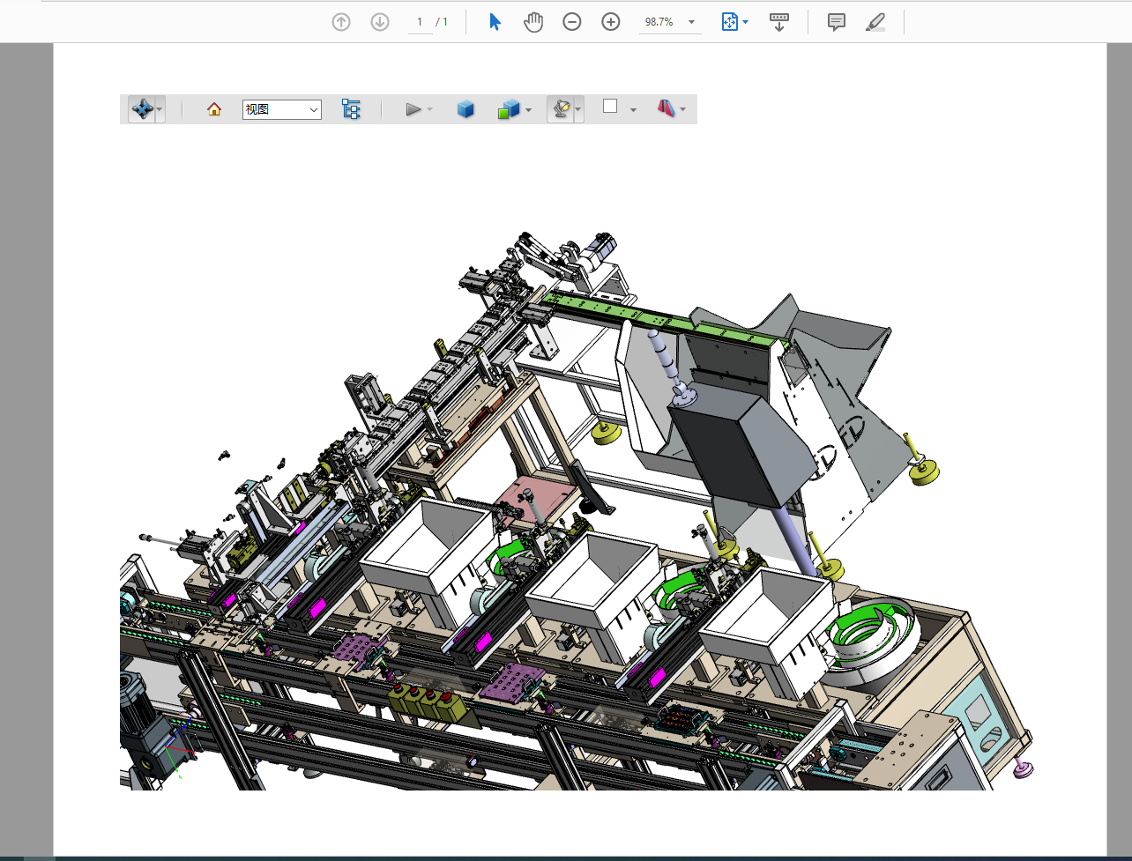Switch to the hand pan tool
The width and height of the screenshot is (1132, 861).
point(533,22)
